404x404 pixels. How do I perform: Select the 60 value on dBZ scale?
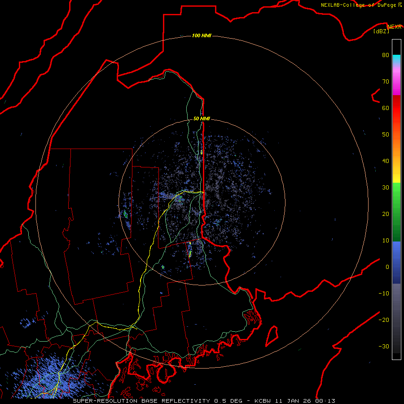pyautogui.click(x=386, y=108)
